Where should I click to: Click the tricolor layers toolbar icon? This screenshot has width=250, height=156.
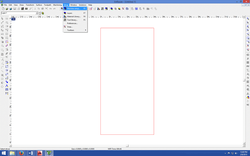pyautogui.click(x=112, y=9)
